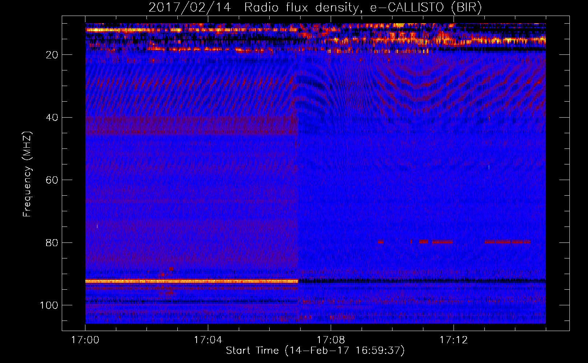Click the 17:12 time tick label
The height and width of the screenshot is (363, 588).
click(454, 340)
